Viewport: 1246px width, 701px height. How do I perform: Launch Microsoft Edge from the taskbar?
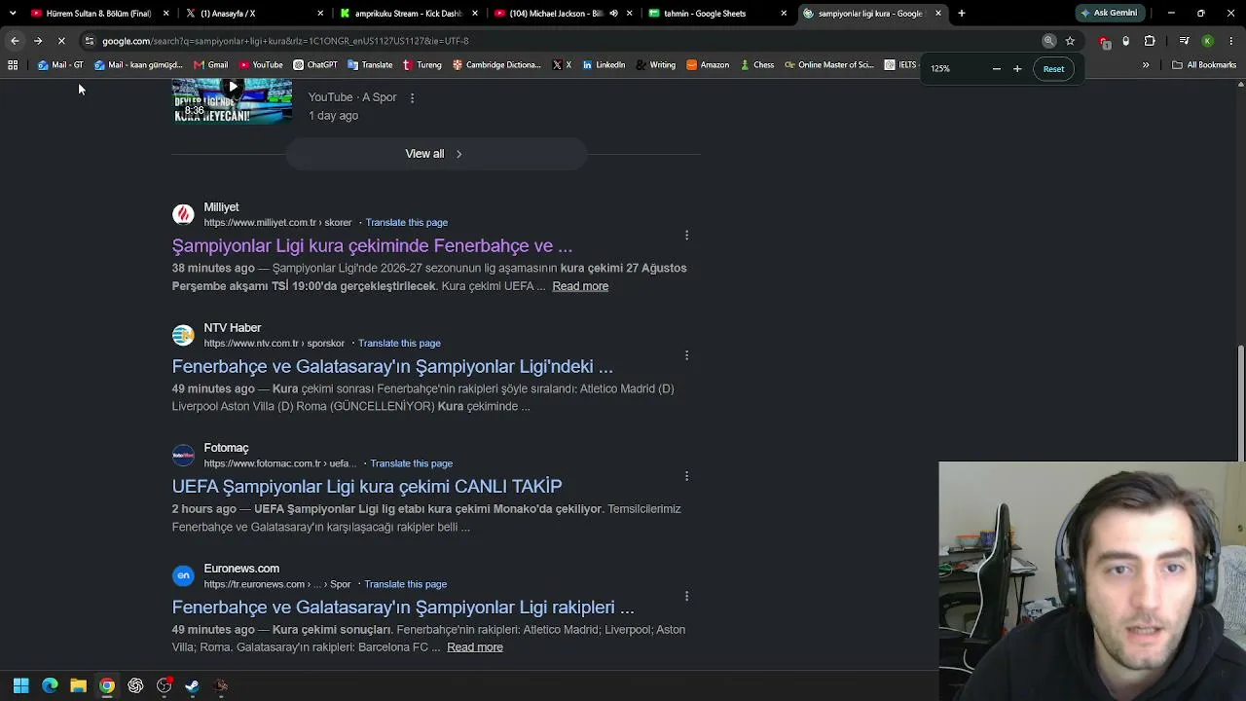pyautogui.click(x=50, y=685)
